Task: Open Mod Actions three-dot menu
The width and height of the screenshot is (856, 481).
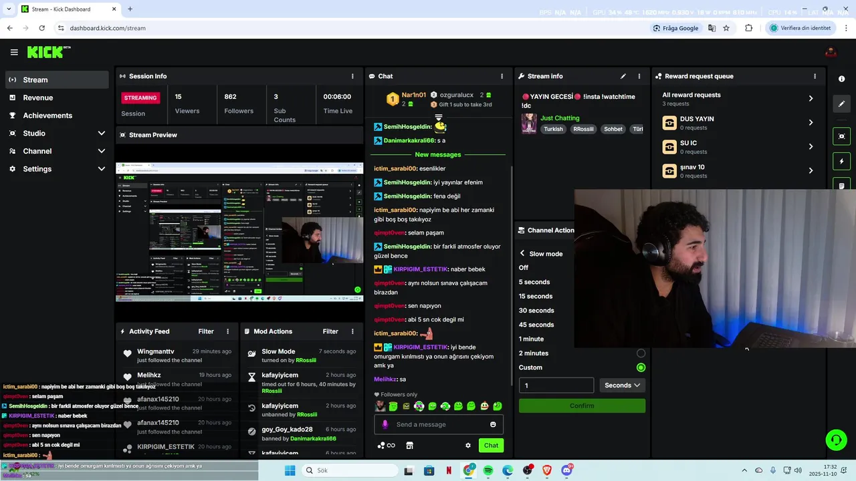Action: tap(352, 331)
